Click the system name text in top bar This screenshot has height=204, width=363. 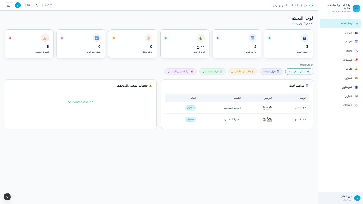pyautogui.click(x=290, y=5)
